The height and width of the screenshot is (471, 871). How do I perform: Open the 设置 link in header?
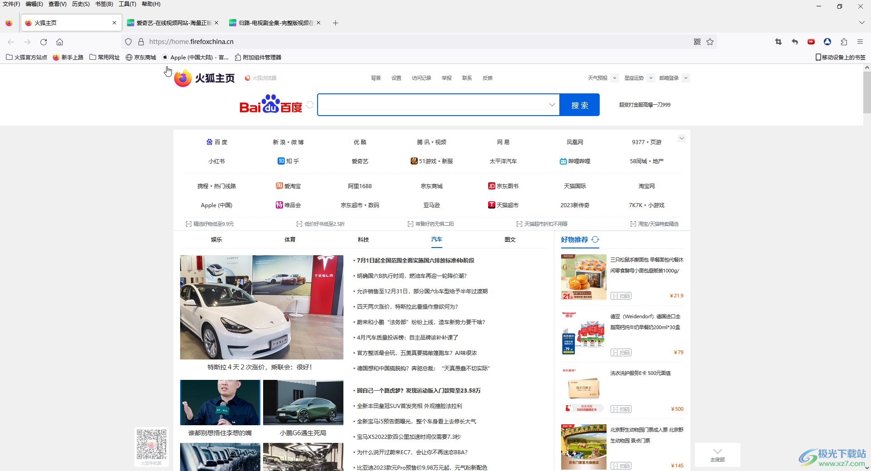[x=396, y=78]
